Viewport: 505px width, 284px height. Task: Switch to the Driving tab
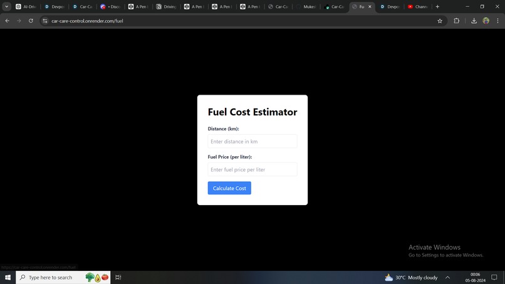click(167, 6)
